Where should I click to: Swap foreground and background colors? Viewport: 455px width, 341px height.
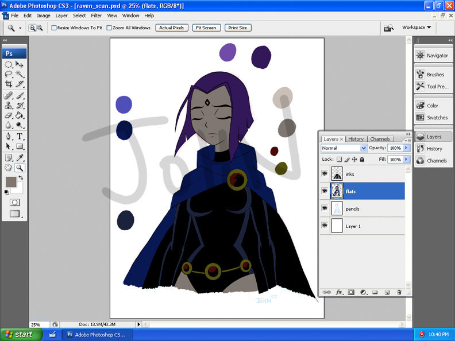[21, 177]
